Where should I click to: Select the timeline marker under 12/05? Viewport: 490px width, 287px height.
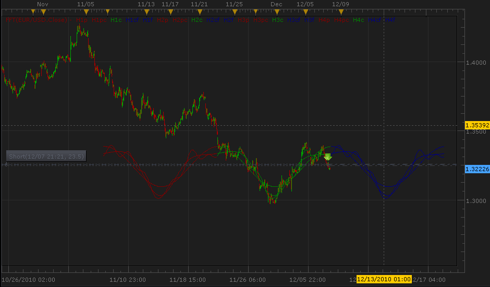305,12
